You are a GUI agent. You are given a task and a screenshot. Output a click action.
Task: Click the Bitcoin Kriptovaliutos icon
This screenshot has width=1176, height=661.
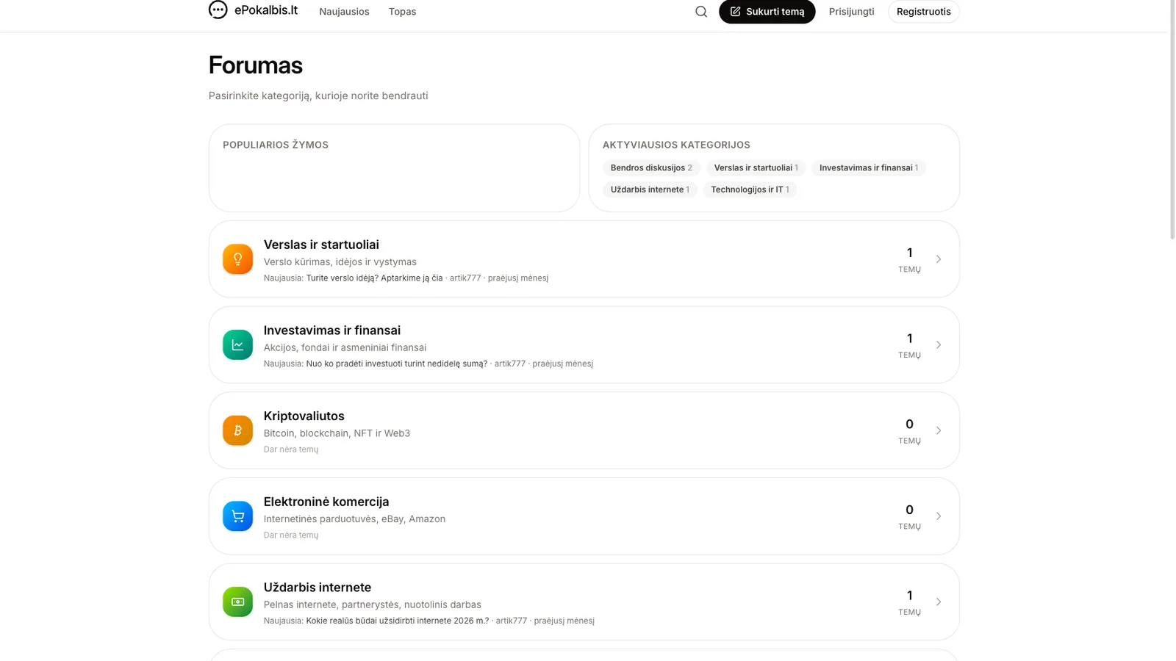point(237,430)
